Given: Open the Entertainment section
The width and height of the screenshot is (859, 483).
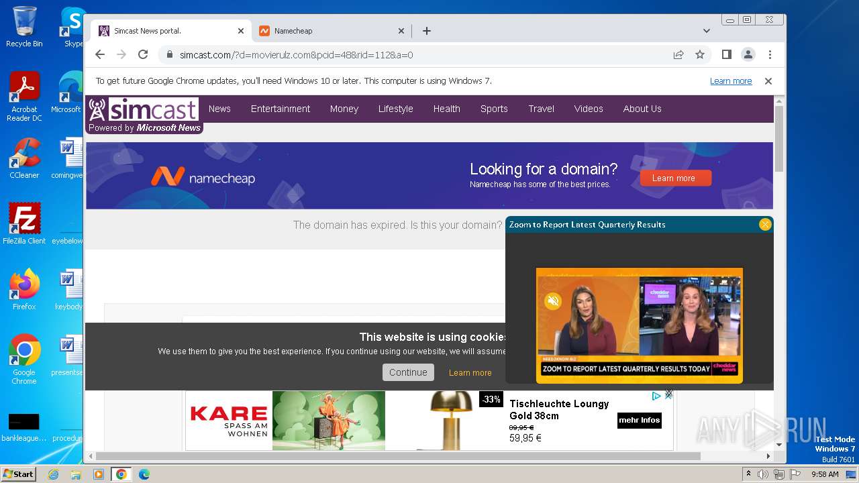Looking at the screenshot, I should [x=281, y=109].
